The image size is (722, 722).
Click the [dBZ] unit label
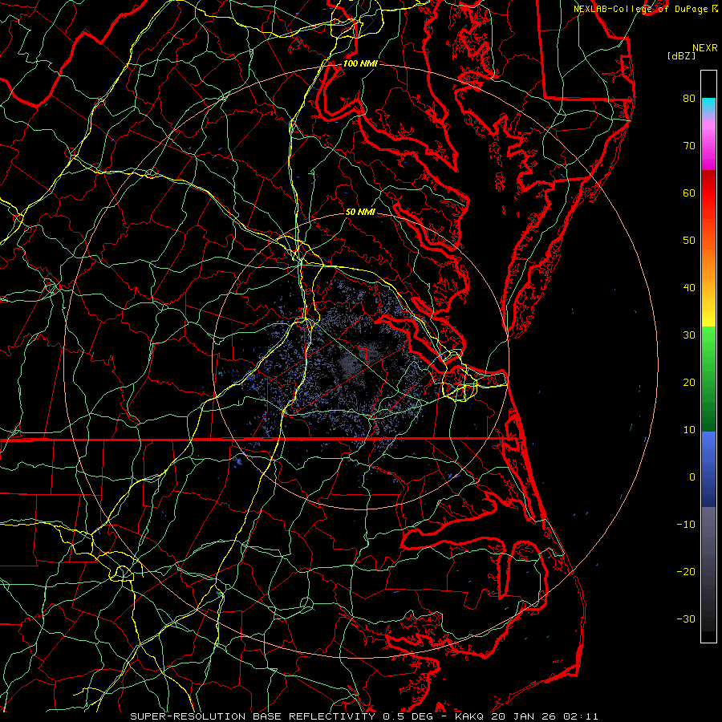(x=680, y=55)
